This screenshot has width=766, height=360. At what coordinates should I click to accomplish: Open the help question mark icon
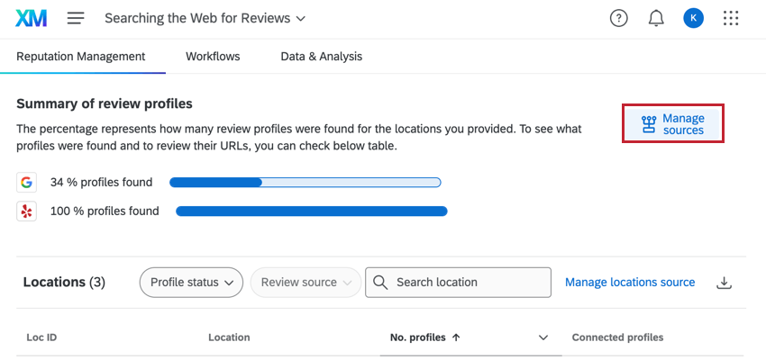click(619, 19)
